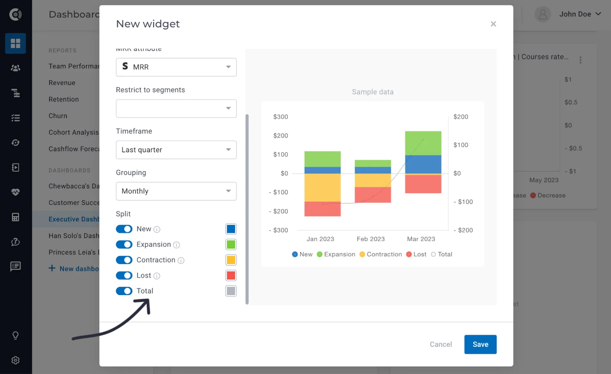This screenshot has width=611, height=374.
Task: Pick the red color swatch for Lost
Action: 231,276
